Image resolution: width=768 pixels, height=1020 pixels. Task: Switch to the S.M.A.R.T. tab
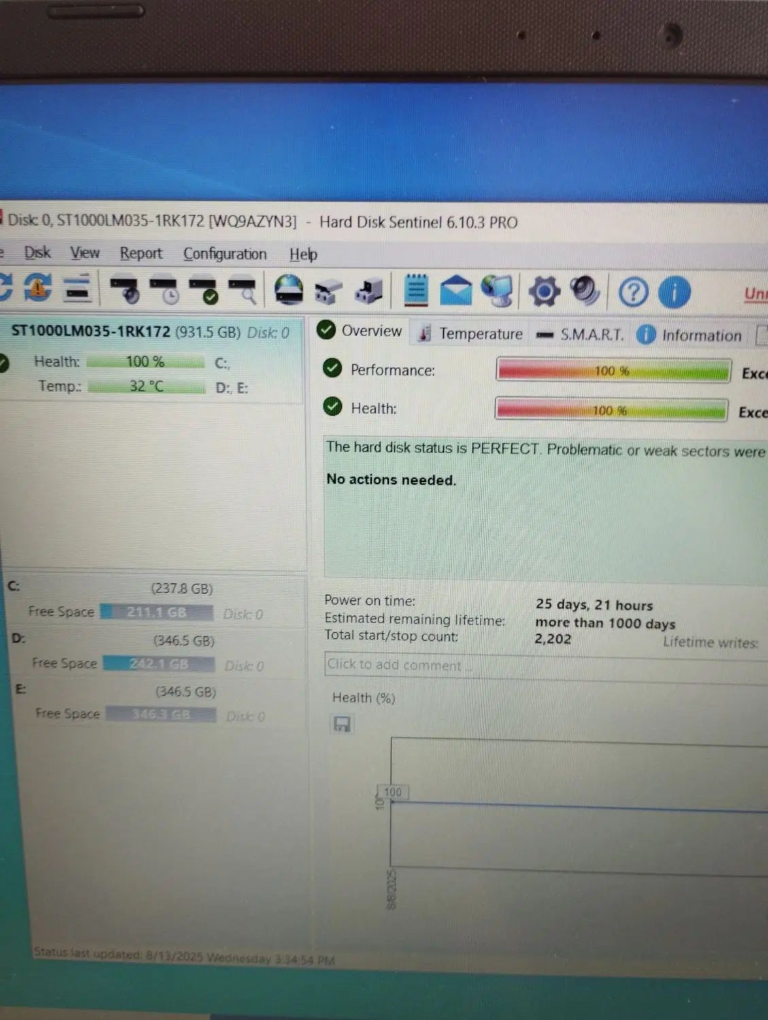[580, 335]
